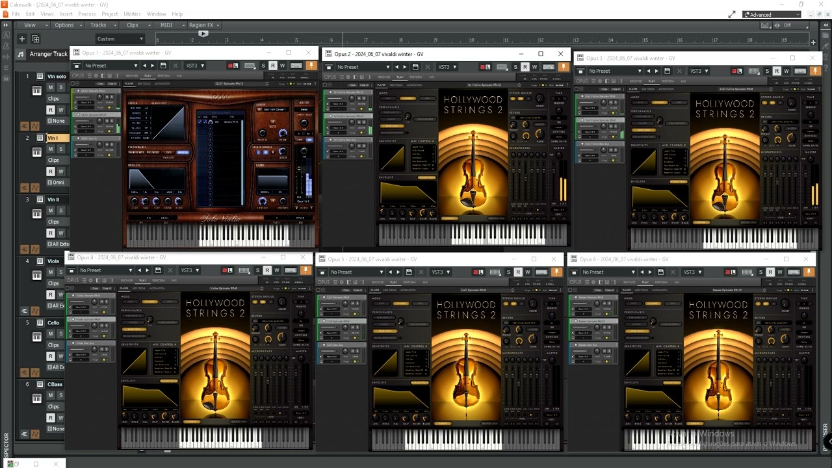Open the Region FX track view menu
This screenshot has height=468, width=832.
[205, 25]
